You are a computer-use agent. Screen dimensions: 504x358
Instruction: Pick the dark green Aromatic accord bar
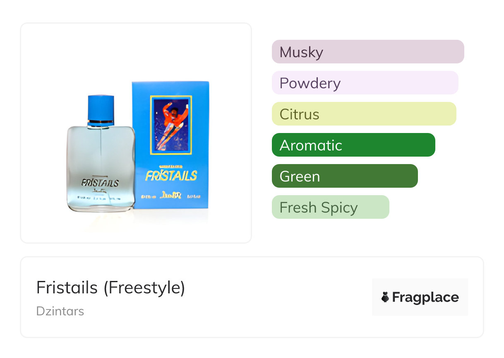pos(353,145)
